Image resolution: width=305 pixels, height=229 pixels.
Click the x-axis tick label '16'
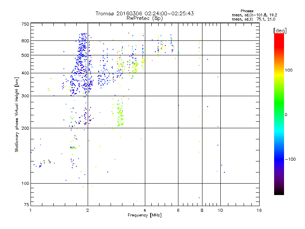[259, 210]
